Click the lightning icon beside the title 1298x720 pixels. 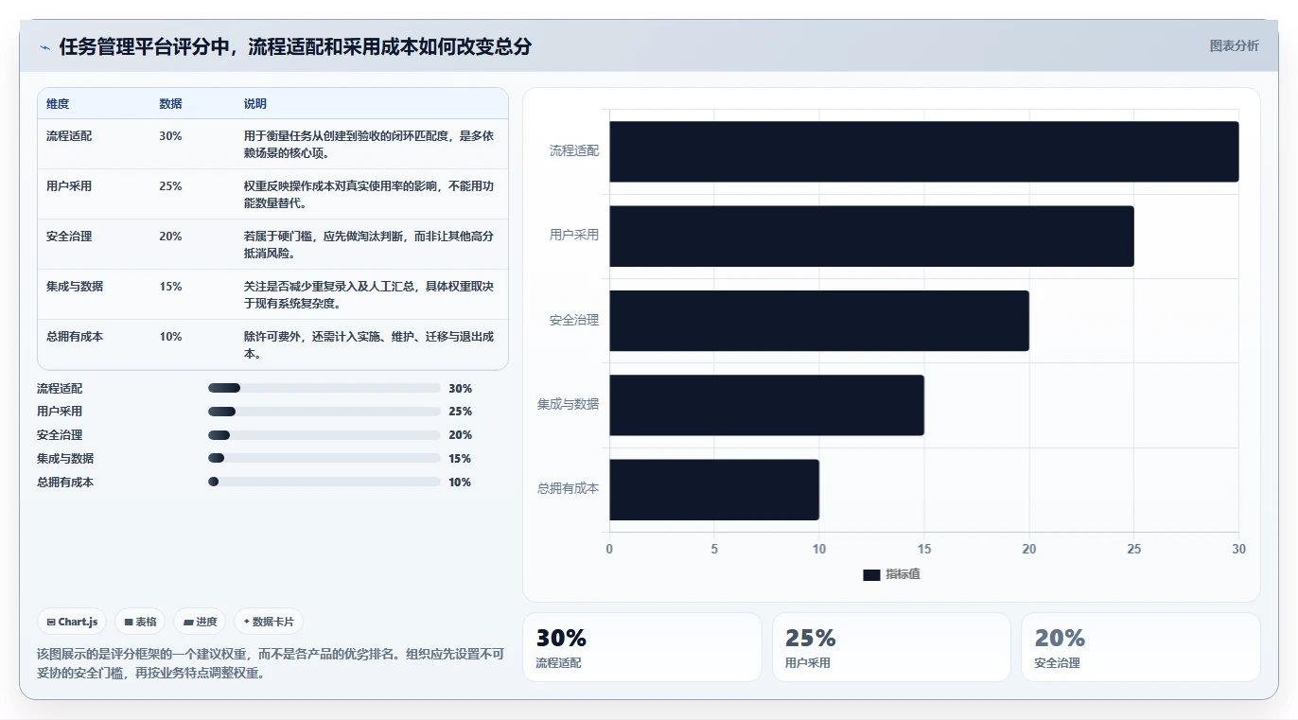tap(44, 46)
